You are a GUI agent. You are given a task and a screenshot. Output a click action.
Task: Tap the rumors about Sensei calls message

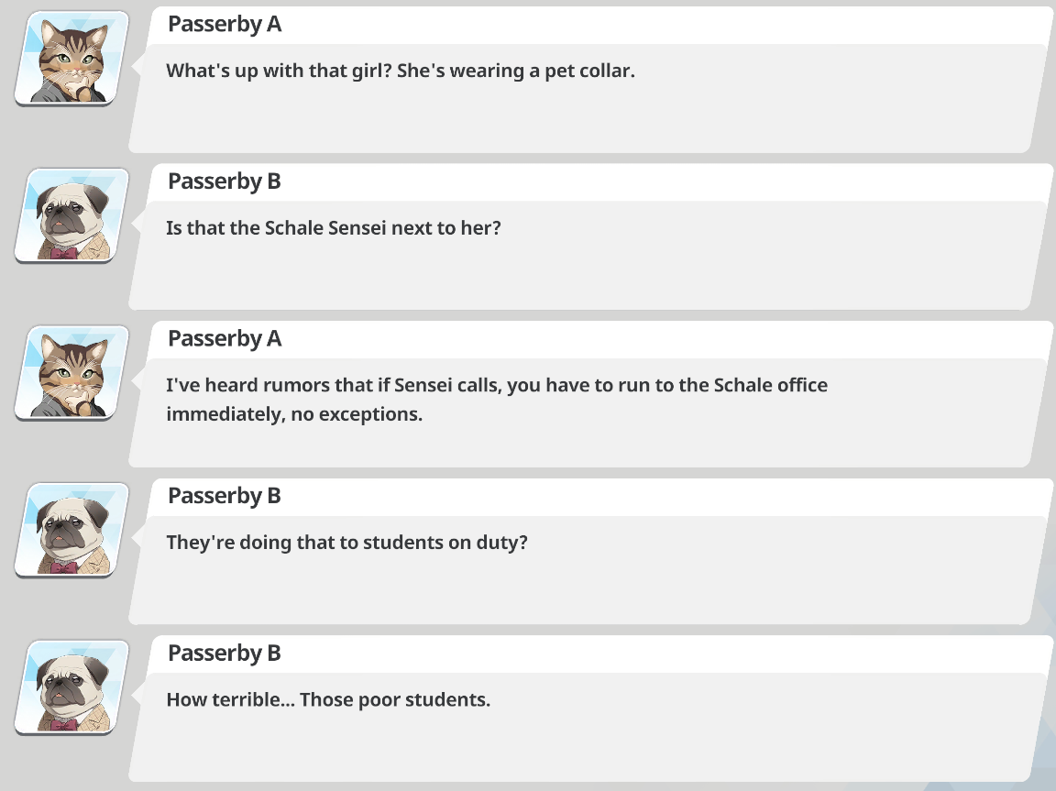586,412
